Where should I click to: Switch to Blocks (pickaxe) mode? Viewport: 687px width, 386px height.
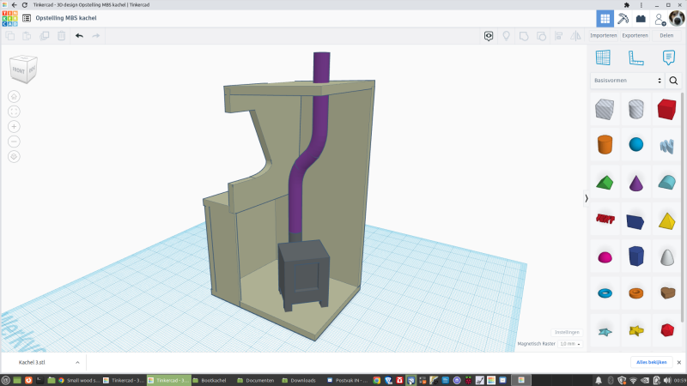coord(623,18)
